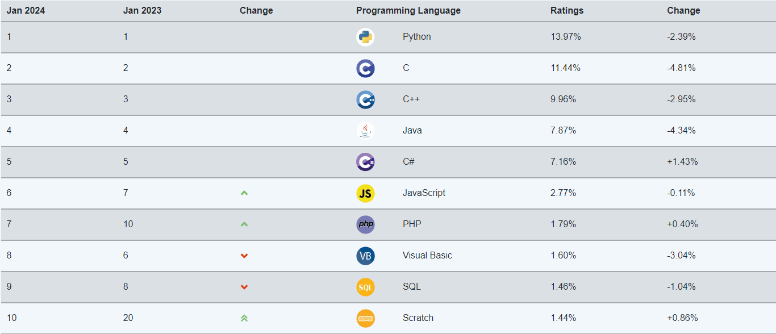
Task: Click the purple PHP logo icon
Action: (365, 225)
